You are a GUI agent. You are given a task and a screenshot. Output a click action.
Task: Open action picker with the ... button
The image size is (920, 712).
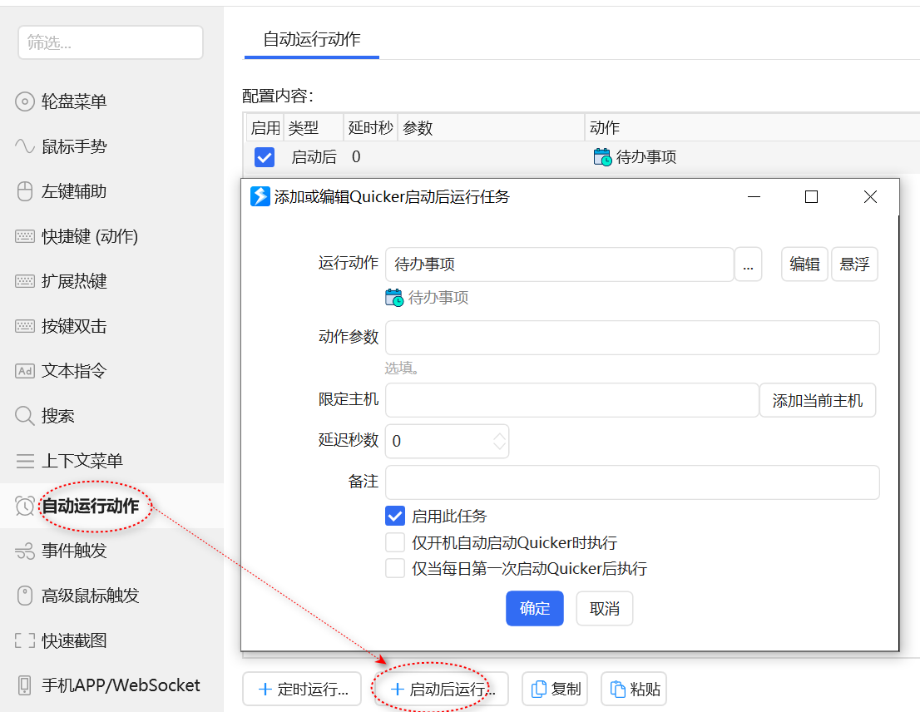(748, 264)
